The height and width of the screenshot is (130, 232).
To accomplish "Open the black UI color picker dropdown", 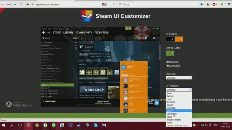I will [170, 39].
